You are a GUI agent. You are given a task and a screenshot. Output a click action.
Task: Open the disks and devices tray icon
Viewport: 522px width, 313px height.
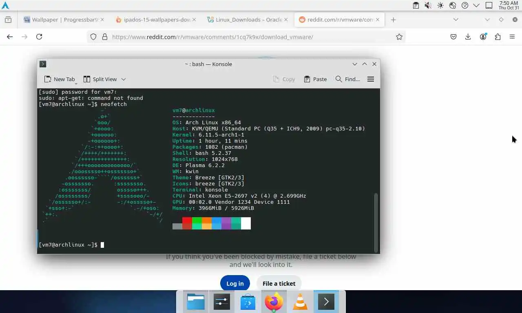click(452, 5)
